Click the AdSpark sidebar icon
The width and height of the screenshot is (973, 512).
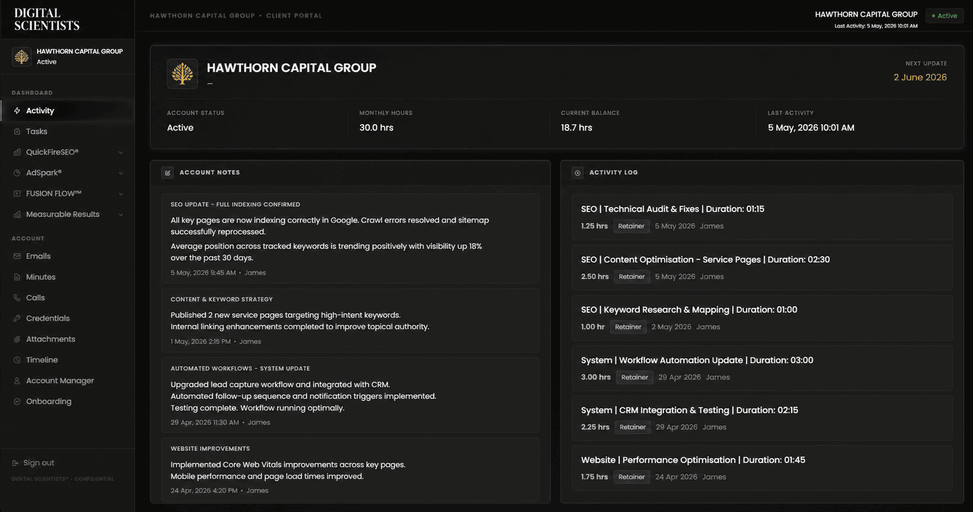click(x=17, y=173)
